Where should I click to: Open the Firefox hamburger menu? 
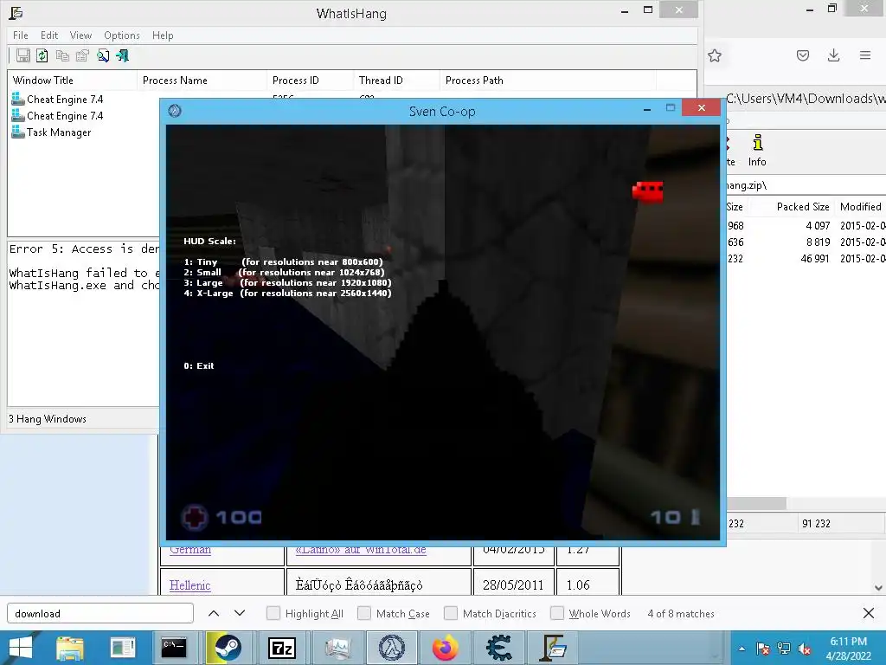865,55
